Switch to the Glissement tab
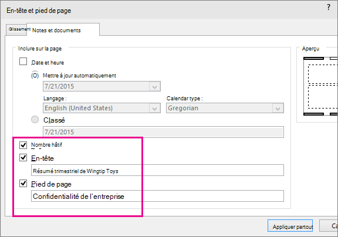 (16, 29)
